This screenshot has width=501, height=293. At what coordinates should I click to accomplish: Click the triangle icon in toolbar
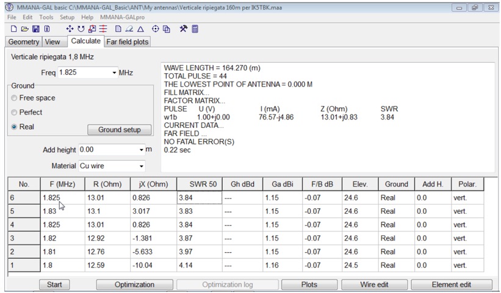(140, 29)
